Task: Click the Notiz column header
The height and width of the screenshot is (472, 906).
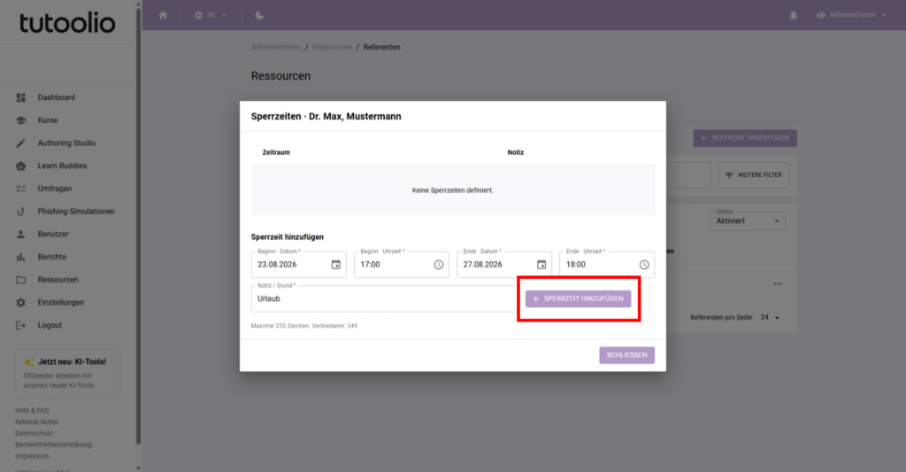Action: tap(516, 152)
